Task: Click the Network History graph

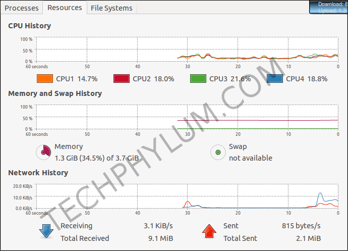Action: point(187,197)
